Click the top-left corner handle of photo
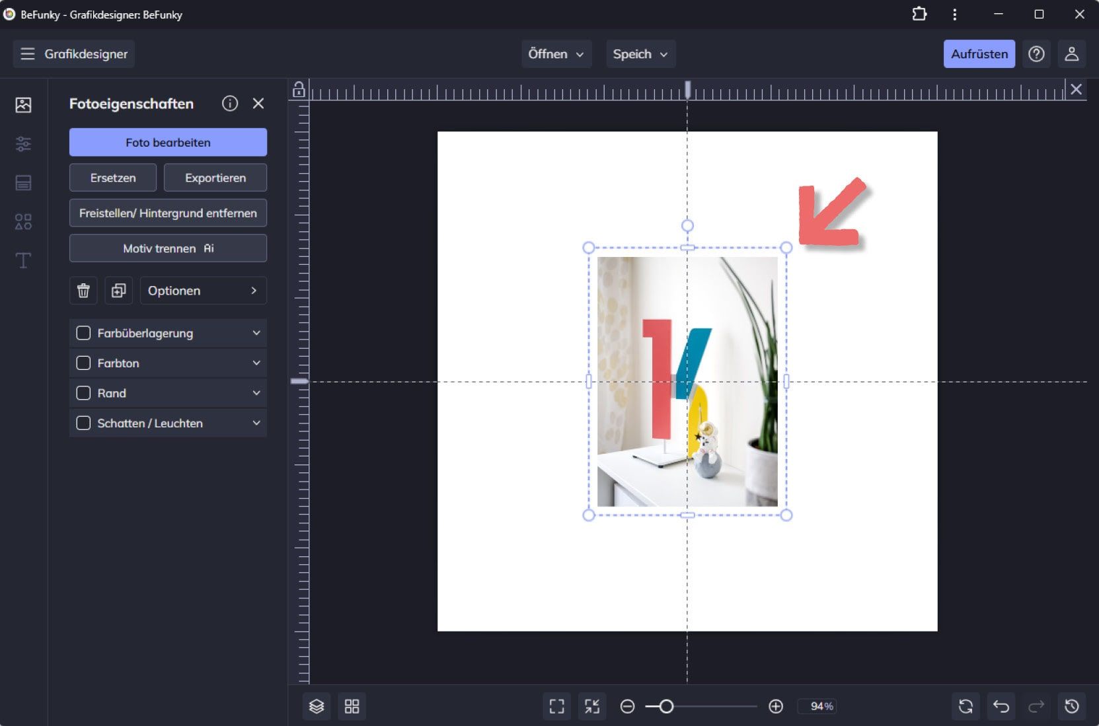This screenshot has height=726, width=1099. pos(589,248)
